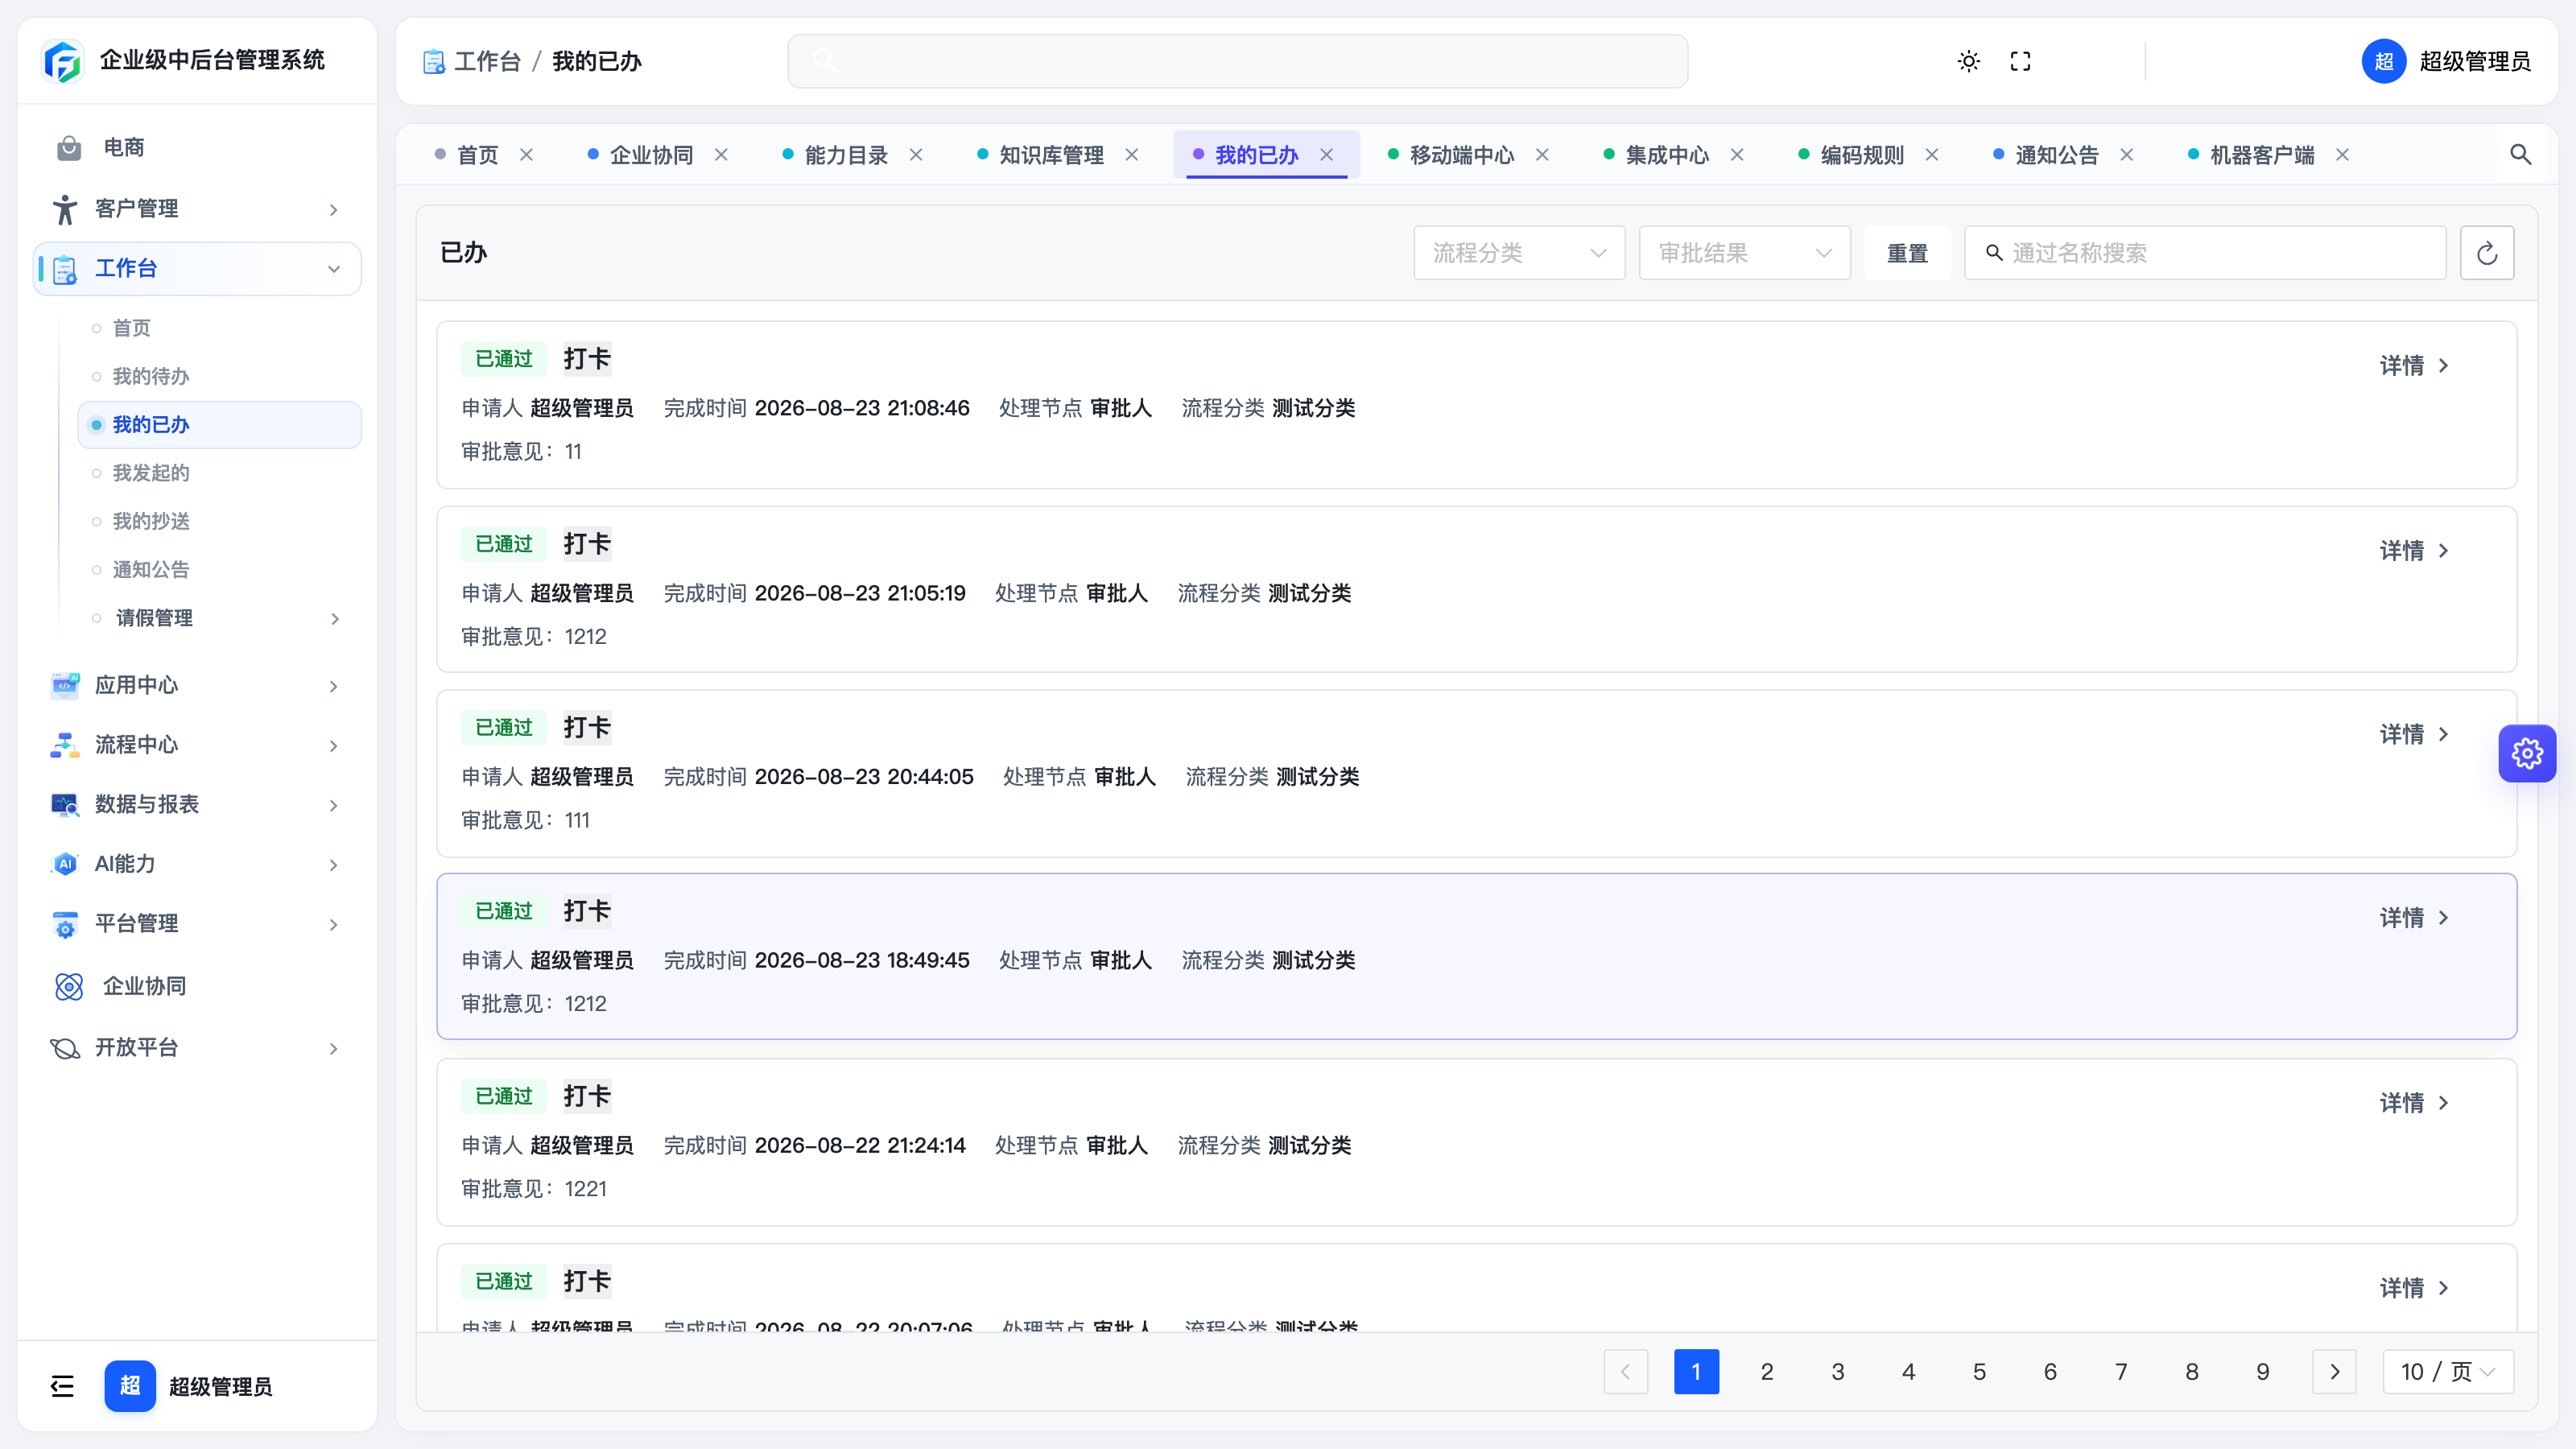
Task: Close the 机器客户端 tab
Action: 2342,155
